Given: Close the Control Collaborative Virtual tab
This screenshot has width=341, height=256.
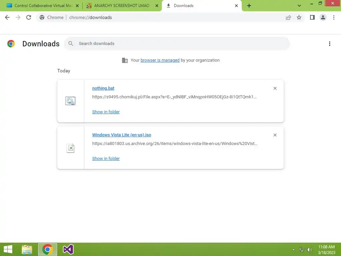Looking at the screenshot, I should (77, 6).
